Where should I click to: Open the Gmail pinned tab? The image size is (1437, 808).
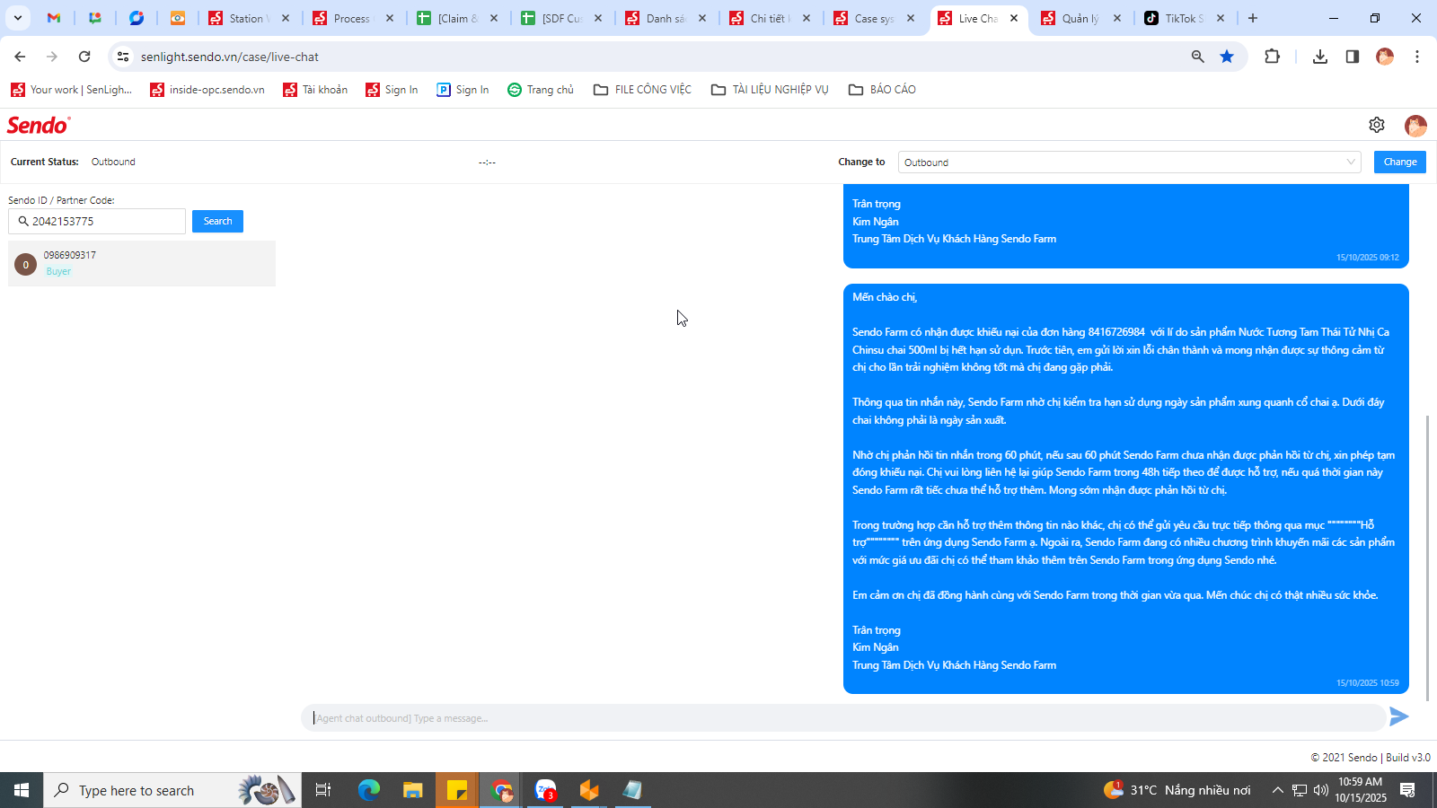(x=54, y=18)
